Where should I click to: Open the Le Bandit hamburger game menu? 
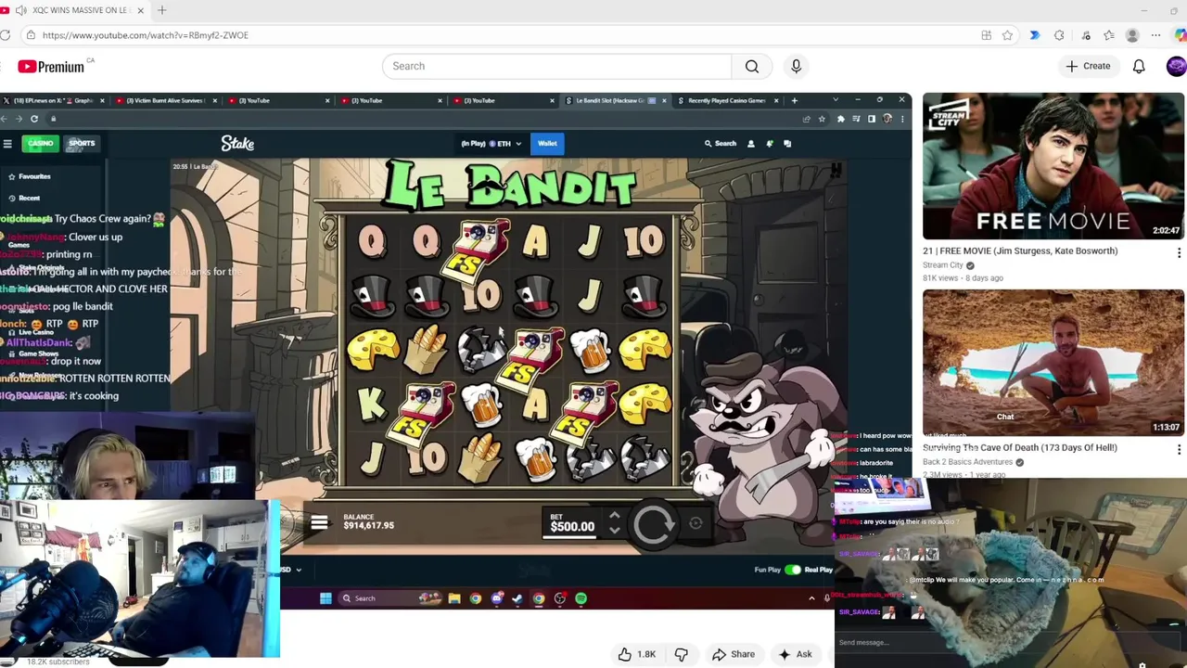coord(319,523)
